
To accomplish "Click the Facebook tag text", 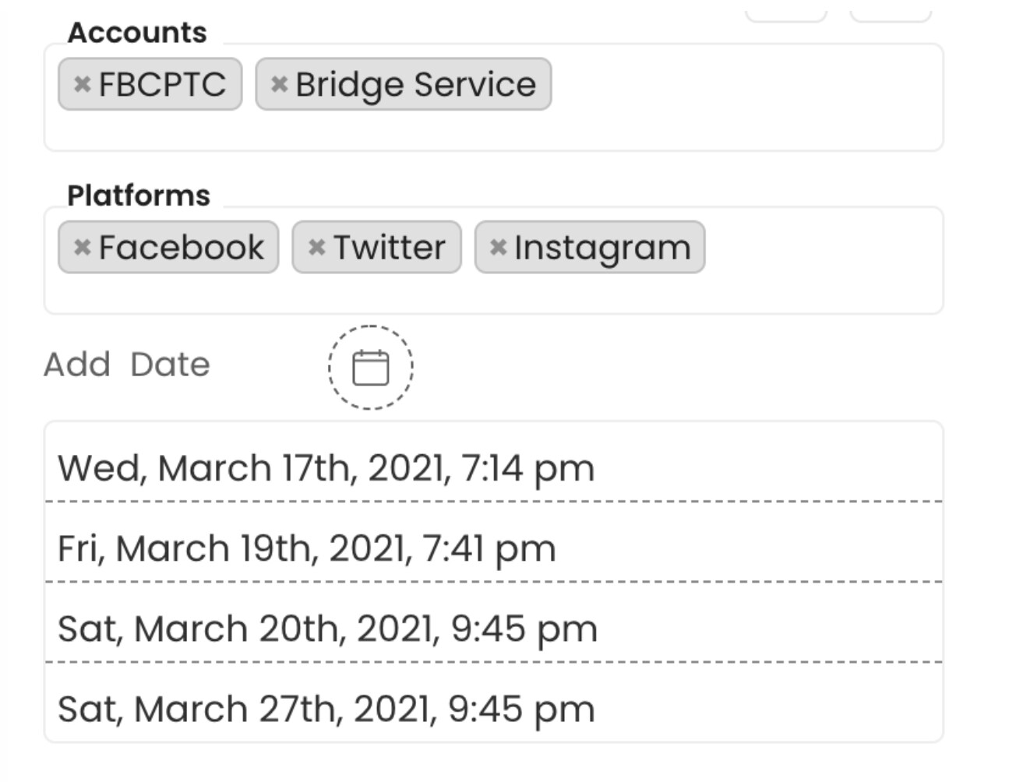I will pos(181,248).
